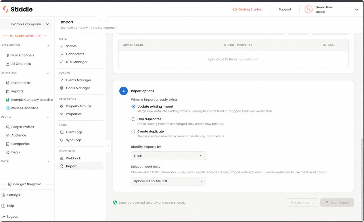This screenshot has height=222, width=364.
Task: Open Identify imports by Email dropdown
Action: pos(169,156)
